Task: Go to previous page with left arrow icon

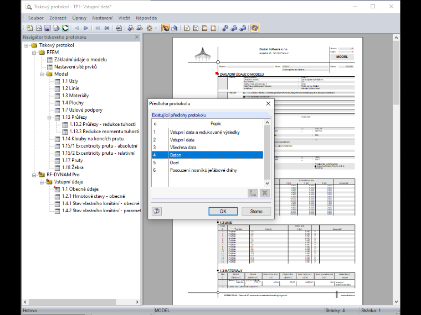Action: (x=77, y=28)
